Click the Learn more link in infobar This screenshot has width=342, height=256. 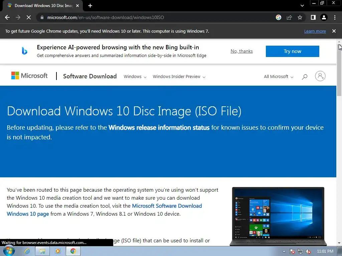click(315, 31)
